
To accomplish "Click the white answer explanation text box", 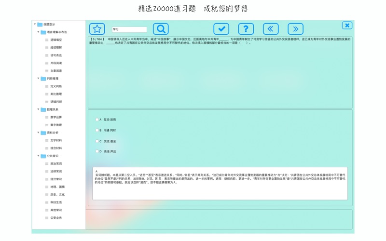I will tap(220, 184).
